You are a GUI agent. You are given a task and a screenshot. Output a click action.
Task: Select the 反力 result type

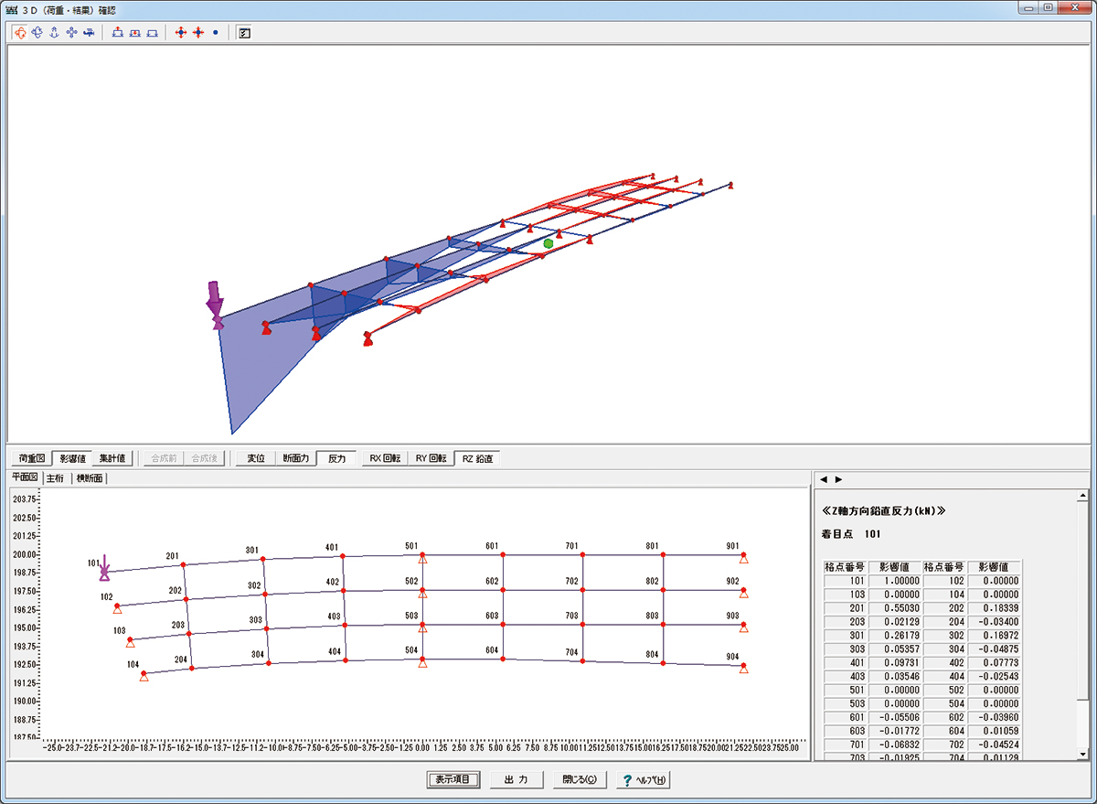click(x=336, y=458)
